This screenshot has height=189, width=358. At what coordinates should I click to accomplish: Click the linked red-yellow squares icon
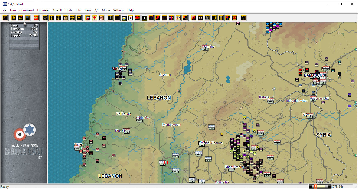click(x=185, y=18)
